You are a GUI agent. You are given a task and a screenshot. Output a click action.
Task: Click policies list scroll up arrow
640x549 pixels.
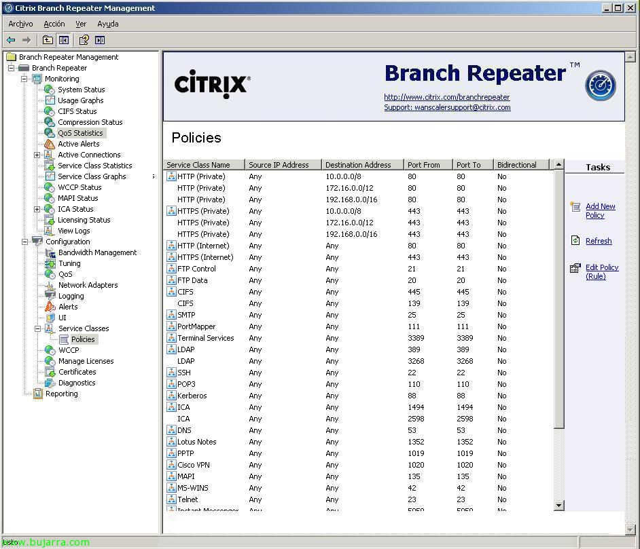pyautogui.click(x=558, y=165)
